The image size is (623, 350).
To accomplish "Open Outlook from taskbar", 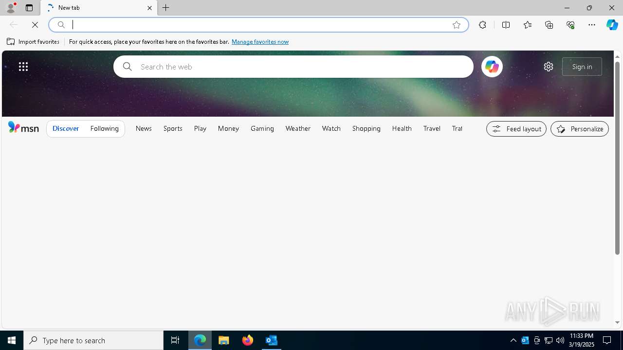I will [272, 340].
